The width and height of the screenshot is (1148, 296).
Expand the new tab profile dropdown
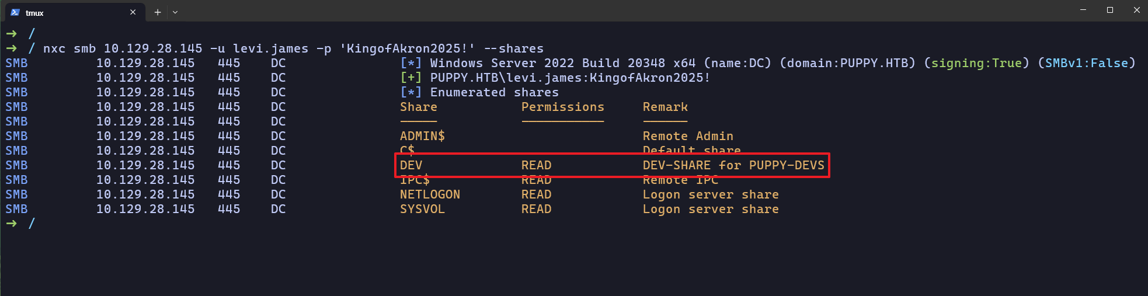[175, 12]
